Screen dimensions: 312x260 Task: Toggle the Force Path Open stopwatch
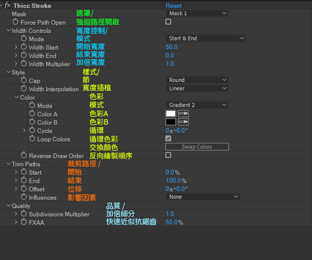tap(15, 22)
